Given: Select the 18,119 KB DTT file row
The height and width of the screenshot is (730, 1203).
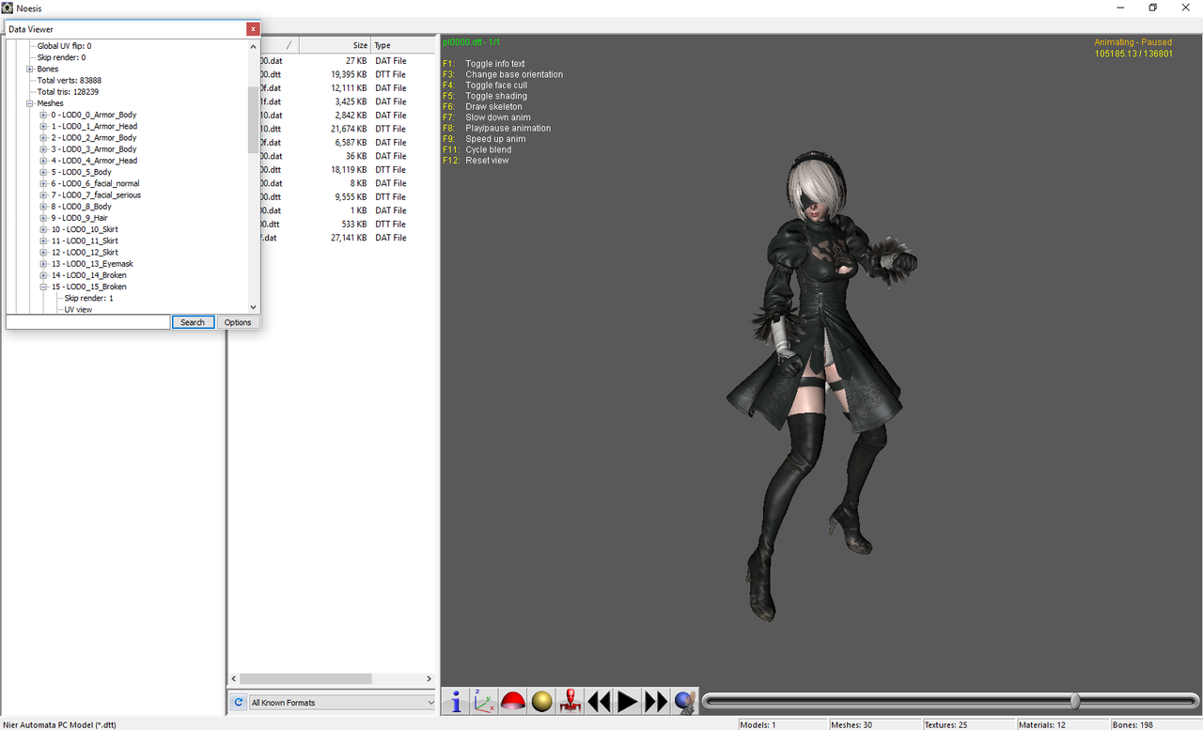Looking at the screenshot, I should 334,170.
